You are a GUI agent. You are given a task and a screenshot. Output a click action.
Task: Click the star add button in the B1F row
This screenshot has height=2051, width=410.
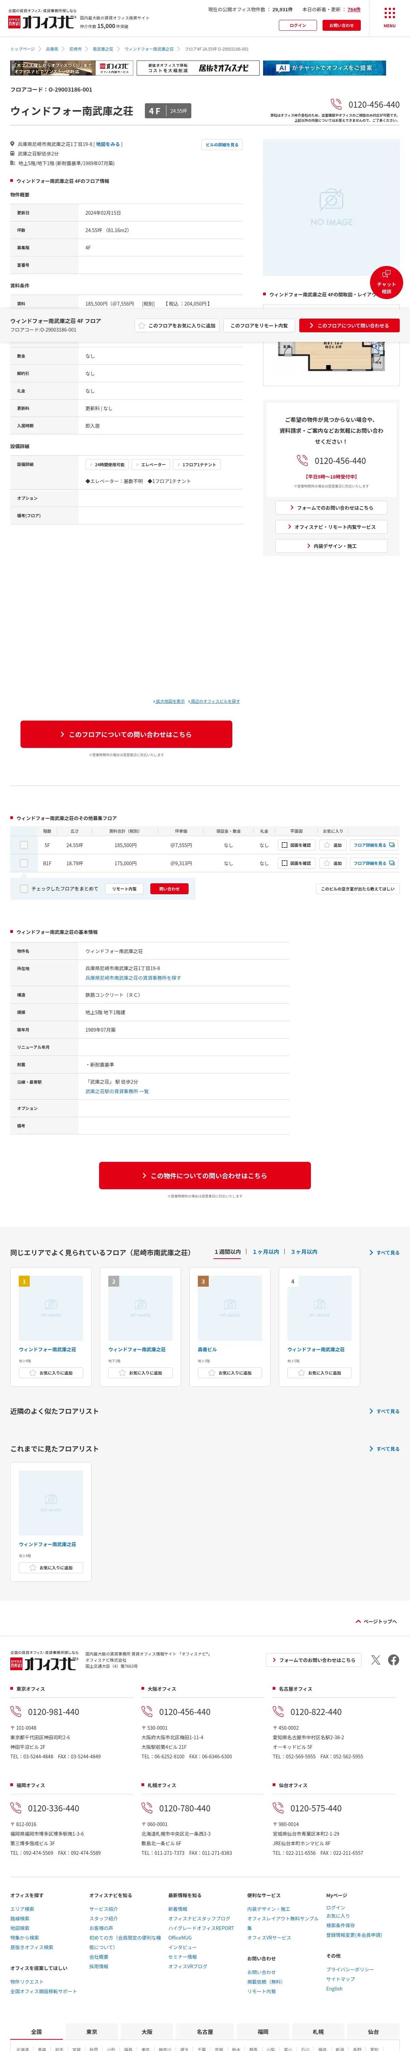click(x=333, y=863)
